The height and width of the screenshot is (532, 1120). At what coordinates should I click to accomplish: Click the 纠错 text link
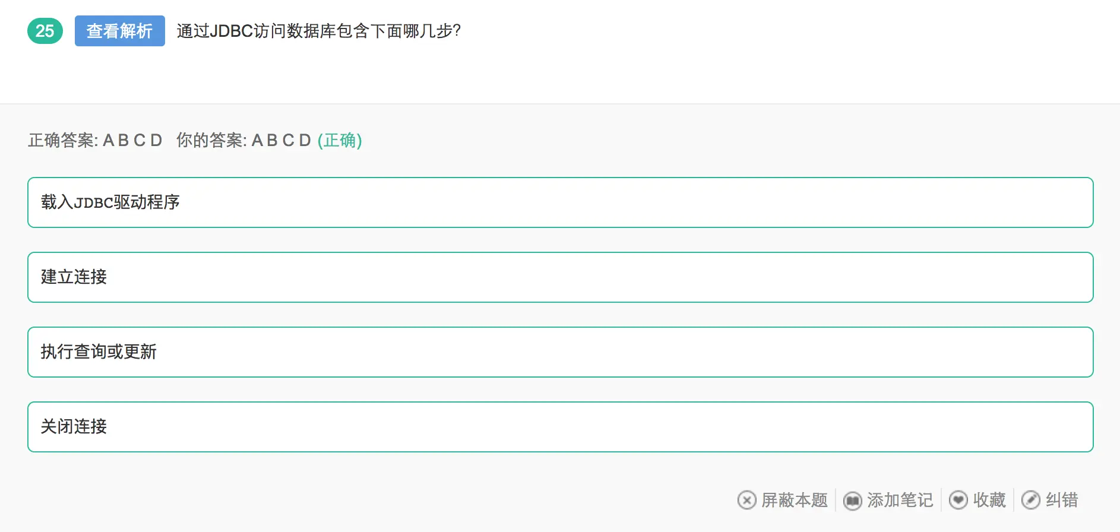(1062, 500)
